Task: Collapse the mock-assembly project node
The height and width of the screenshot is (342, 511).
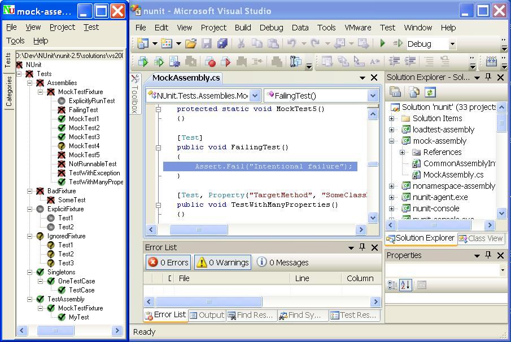Action: [x=391, y=141]
